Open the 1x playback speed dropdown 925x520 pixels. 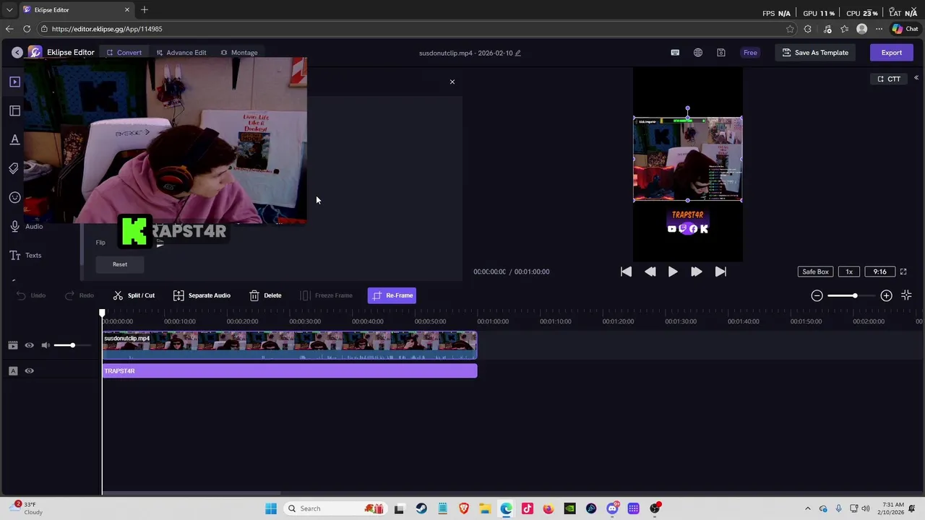point(849,272)
